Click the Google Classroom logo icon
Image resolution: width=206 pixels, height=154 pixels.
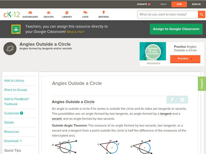(x=16, y=29)
